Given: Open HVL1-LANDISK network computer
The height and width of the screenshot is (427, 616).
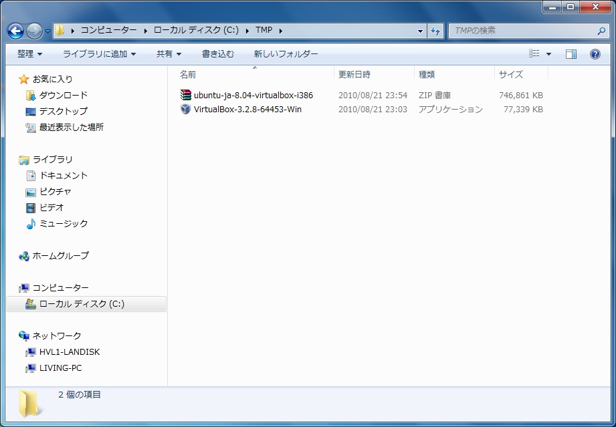Looking at the screenshot, I should click(x=70, y=352).
